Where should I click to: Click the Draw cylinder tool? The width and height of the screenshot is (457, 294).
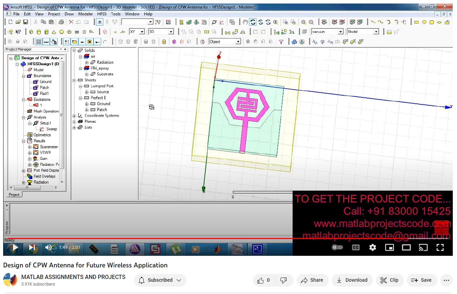pyautogui.click(x=39, y=32)
